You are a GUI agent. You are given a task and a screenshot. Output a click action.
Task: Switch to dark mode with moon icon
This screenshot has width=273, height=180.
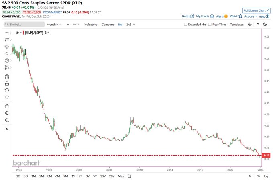click(x=265, y=24)
